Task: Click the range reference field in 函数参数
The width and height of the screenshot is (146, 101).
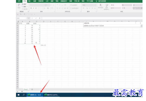Action: point(112,26)
